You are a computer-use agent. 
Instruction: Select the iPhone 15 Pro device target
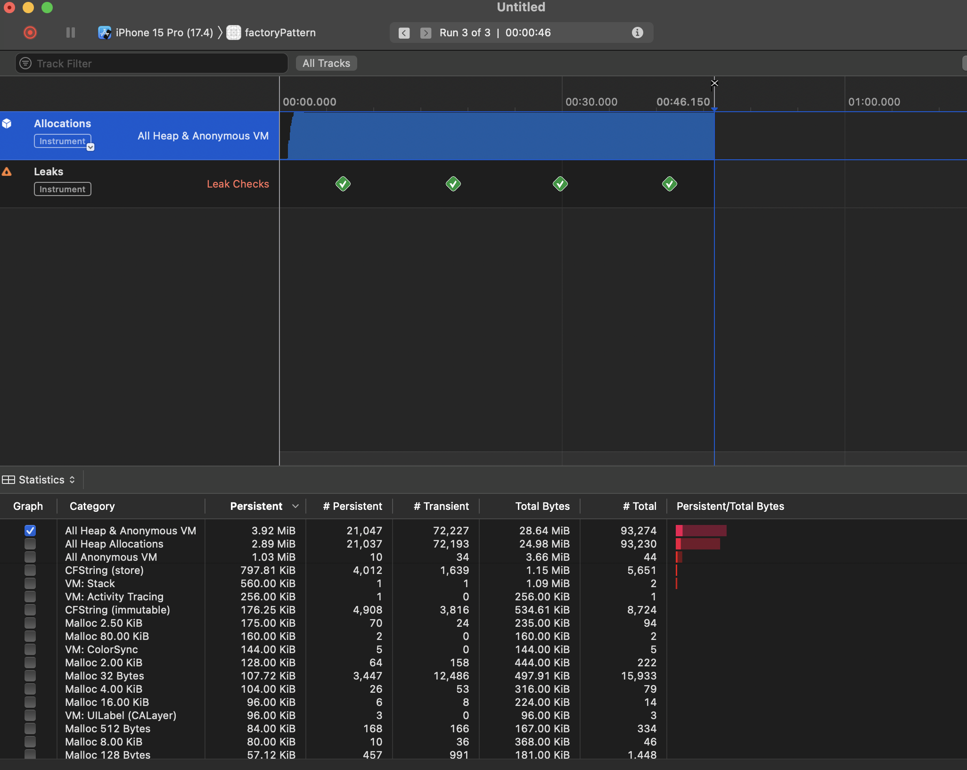coord(156,33)
